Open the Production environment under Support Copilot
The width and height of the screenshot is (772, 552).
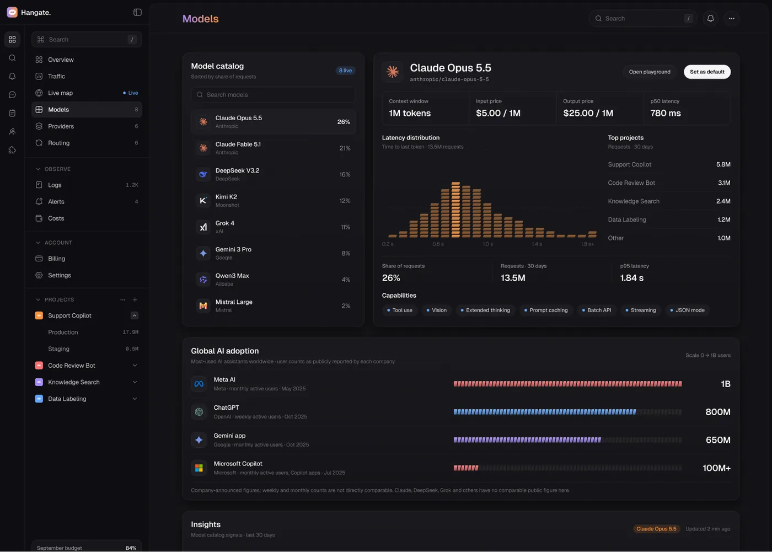coord(87,333)
